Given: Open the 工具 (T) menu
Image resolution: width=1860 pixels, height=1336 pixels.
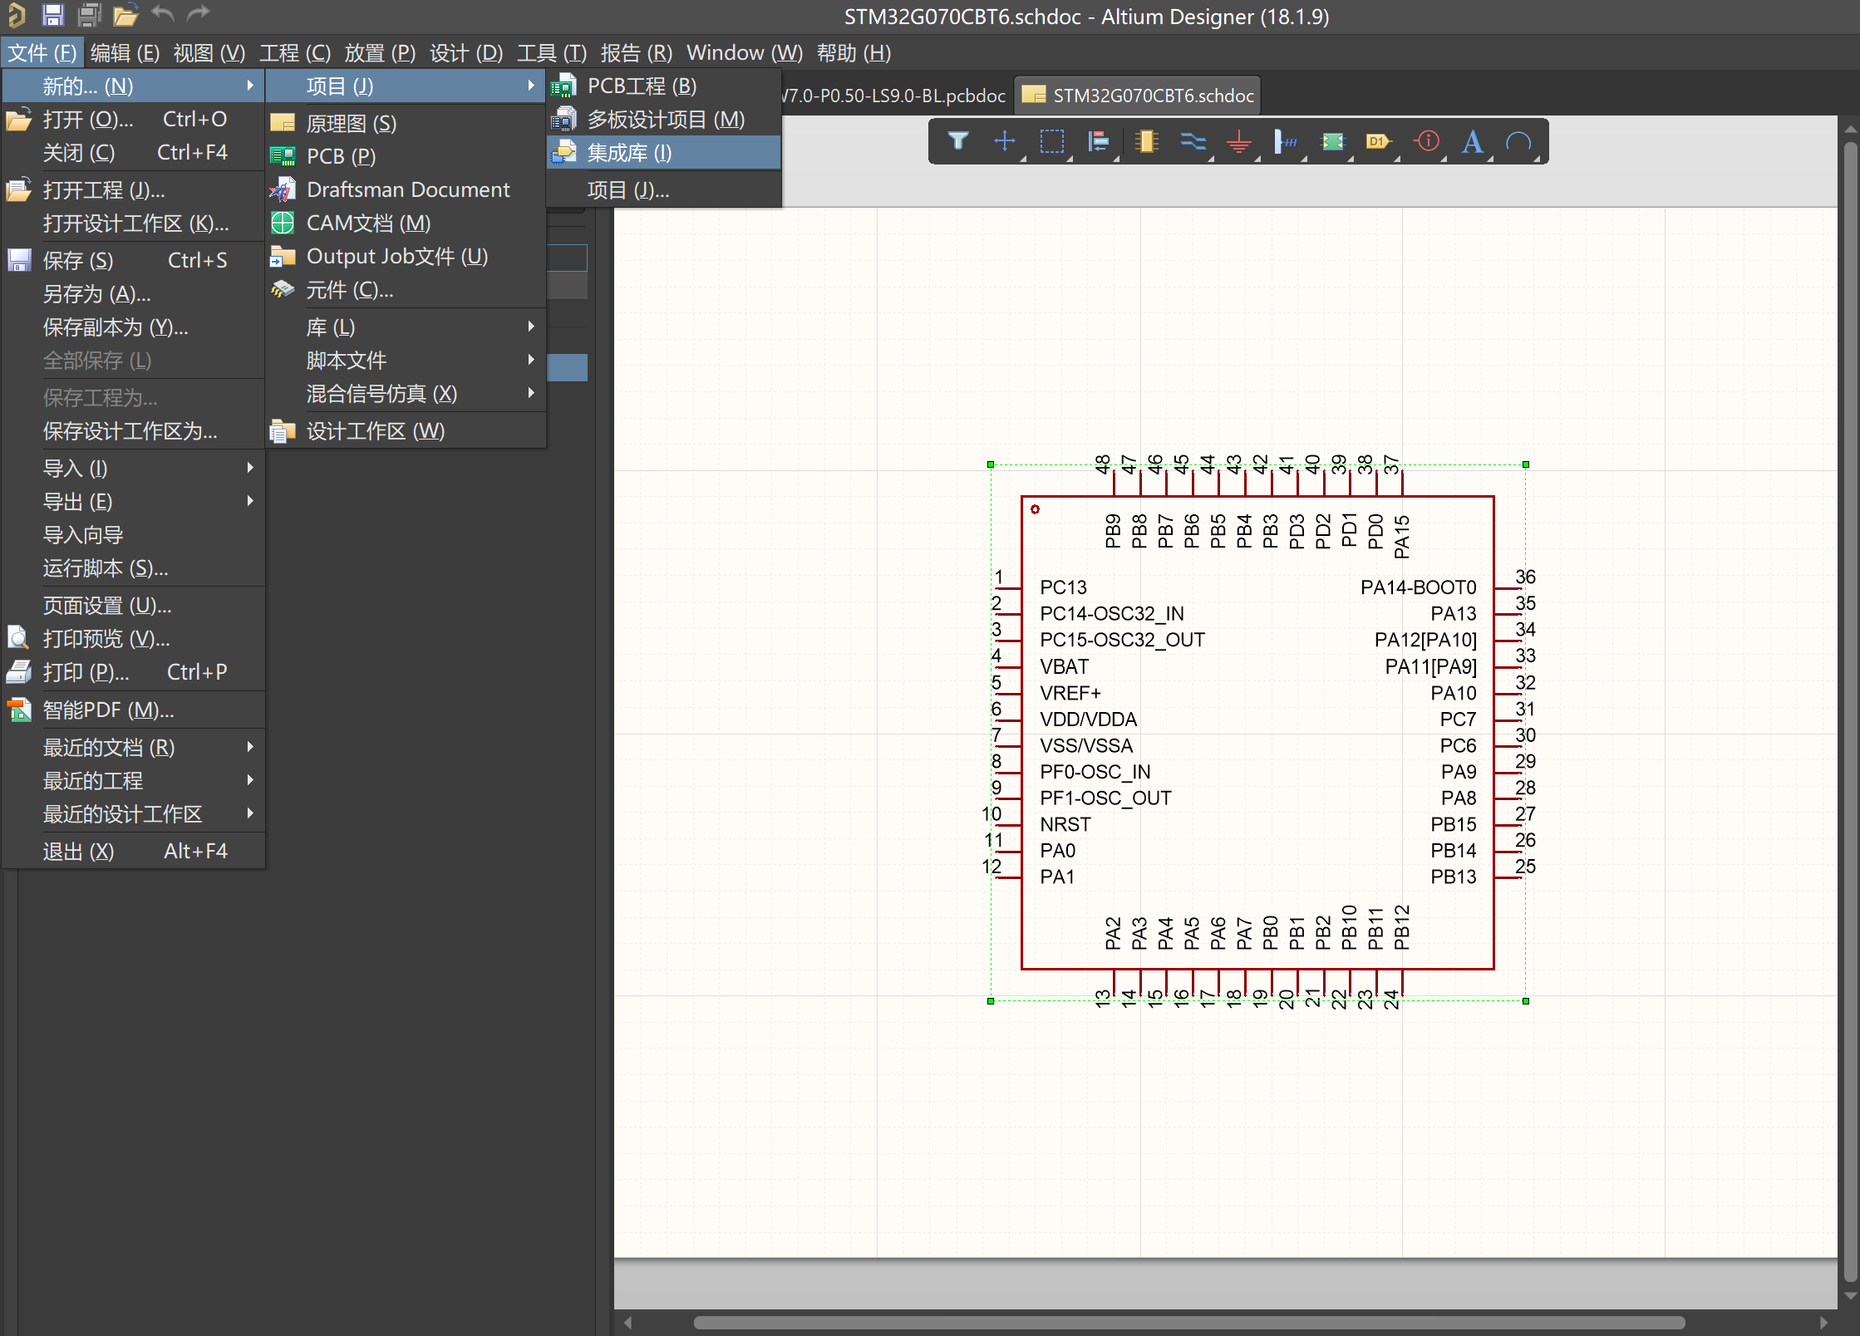Looking at the screenshot, I should [552, 52].
